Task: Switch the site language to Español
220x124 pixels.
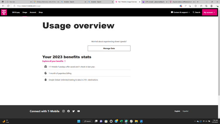Action: point(185,111)
